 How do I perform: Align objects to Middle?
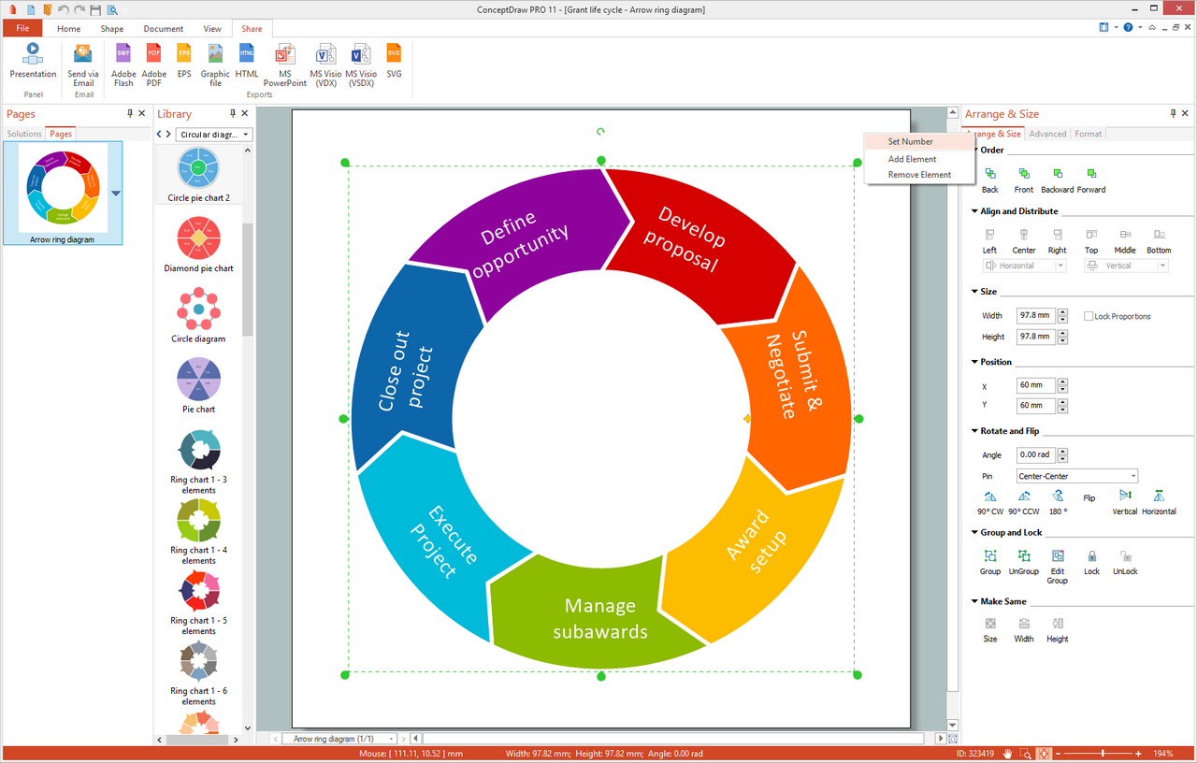(x=1125, y=240)
